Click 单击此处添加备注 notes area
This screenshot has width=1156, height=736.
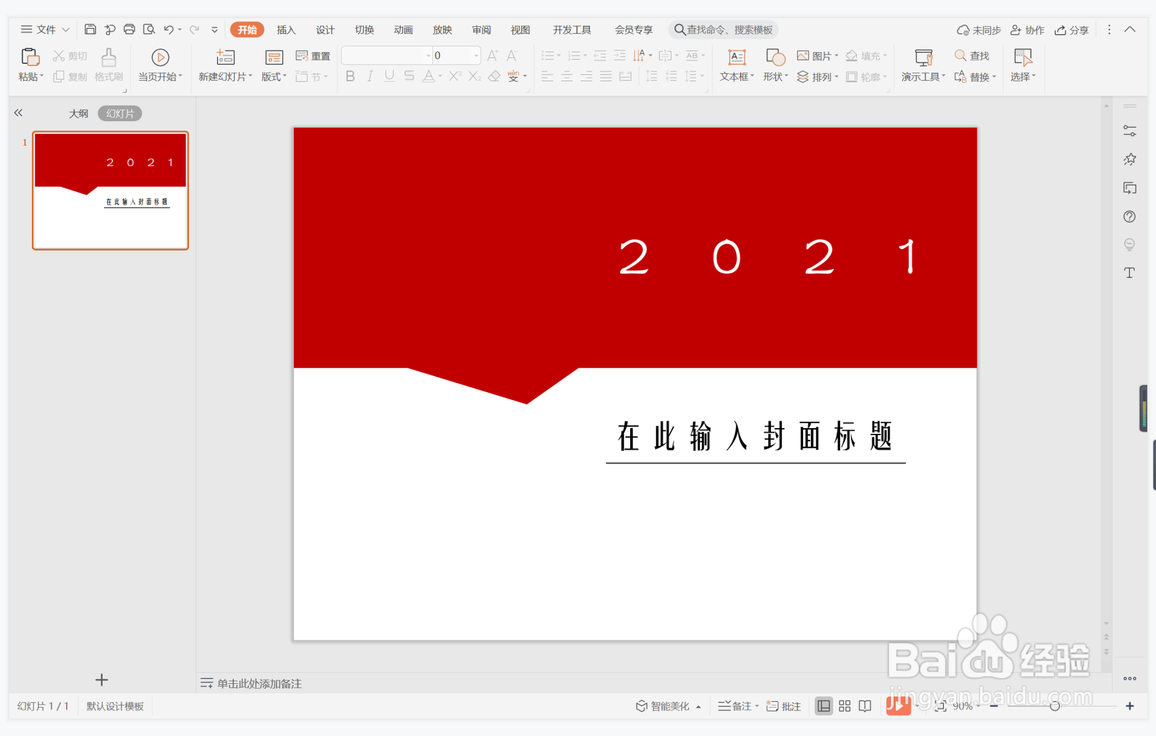[259, 683]
